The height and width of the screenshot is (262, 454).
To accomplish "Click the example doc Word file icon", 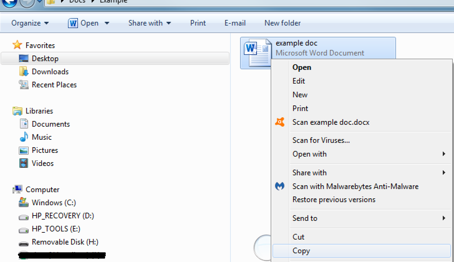I will click(258, 52).
